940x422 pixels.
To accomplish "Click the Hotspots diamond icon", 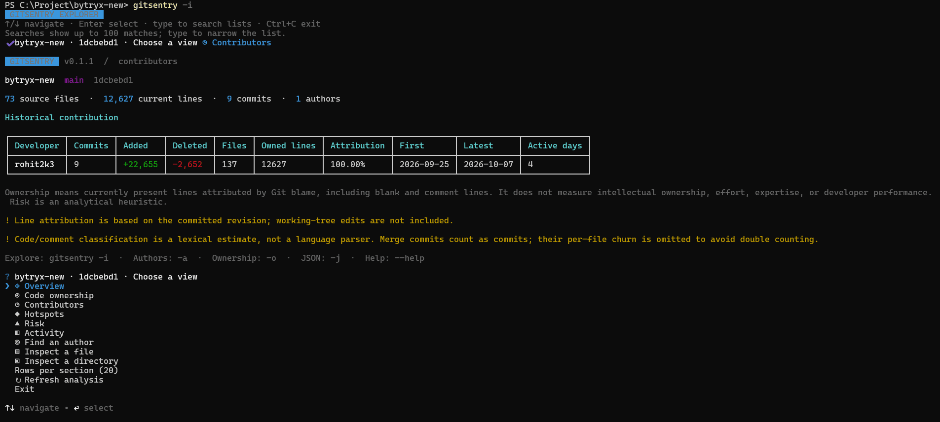I will click(x=17, y=315).
